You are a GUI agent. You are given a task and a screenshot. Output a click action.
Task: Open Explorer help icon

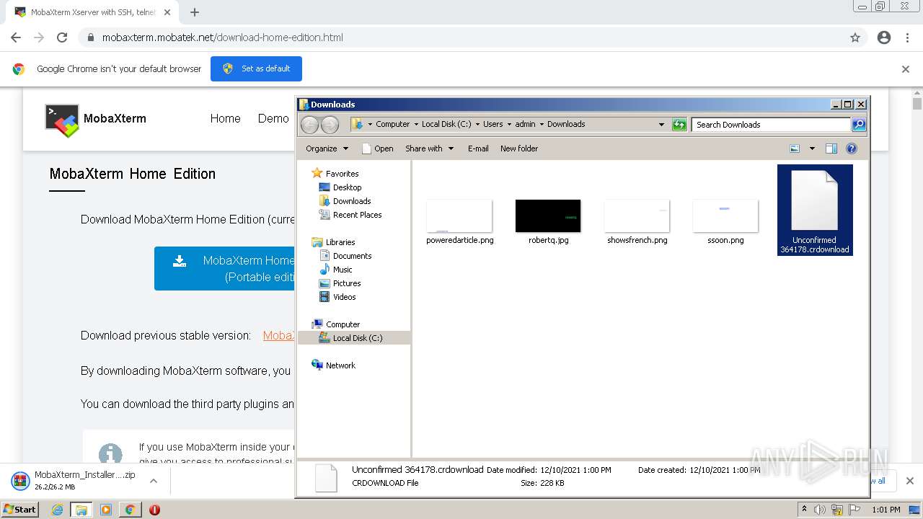[x=852, y=148]
